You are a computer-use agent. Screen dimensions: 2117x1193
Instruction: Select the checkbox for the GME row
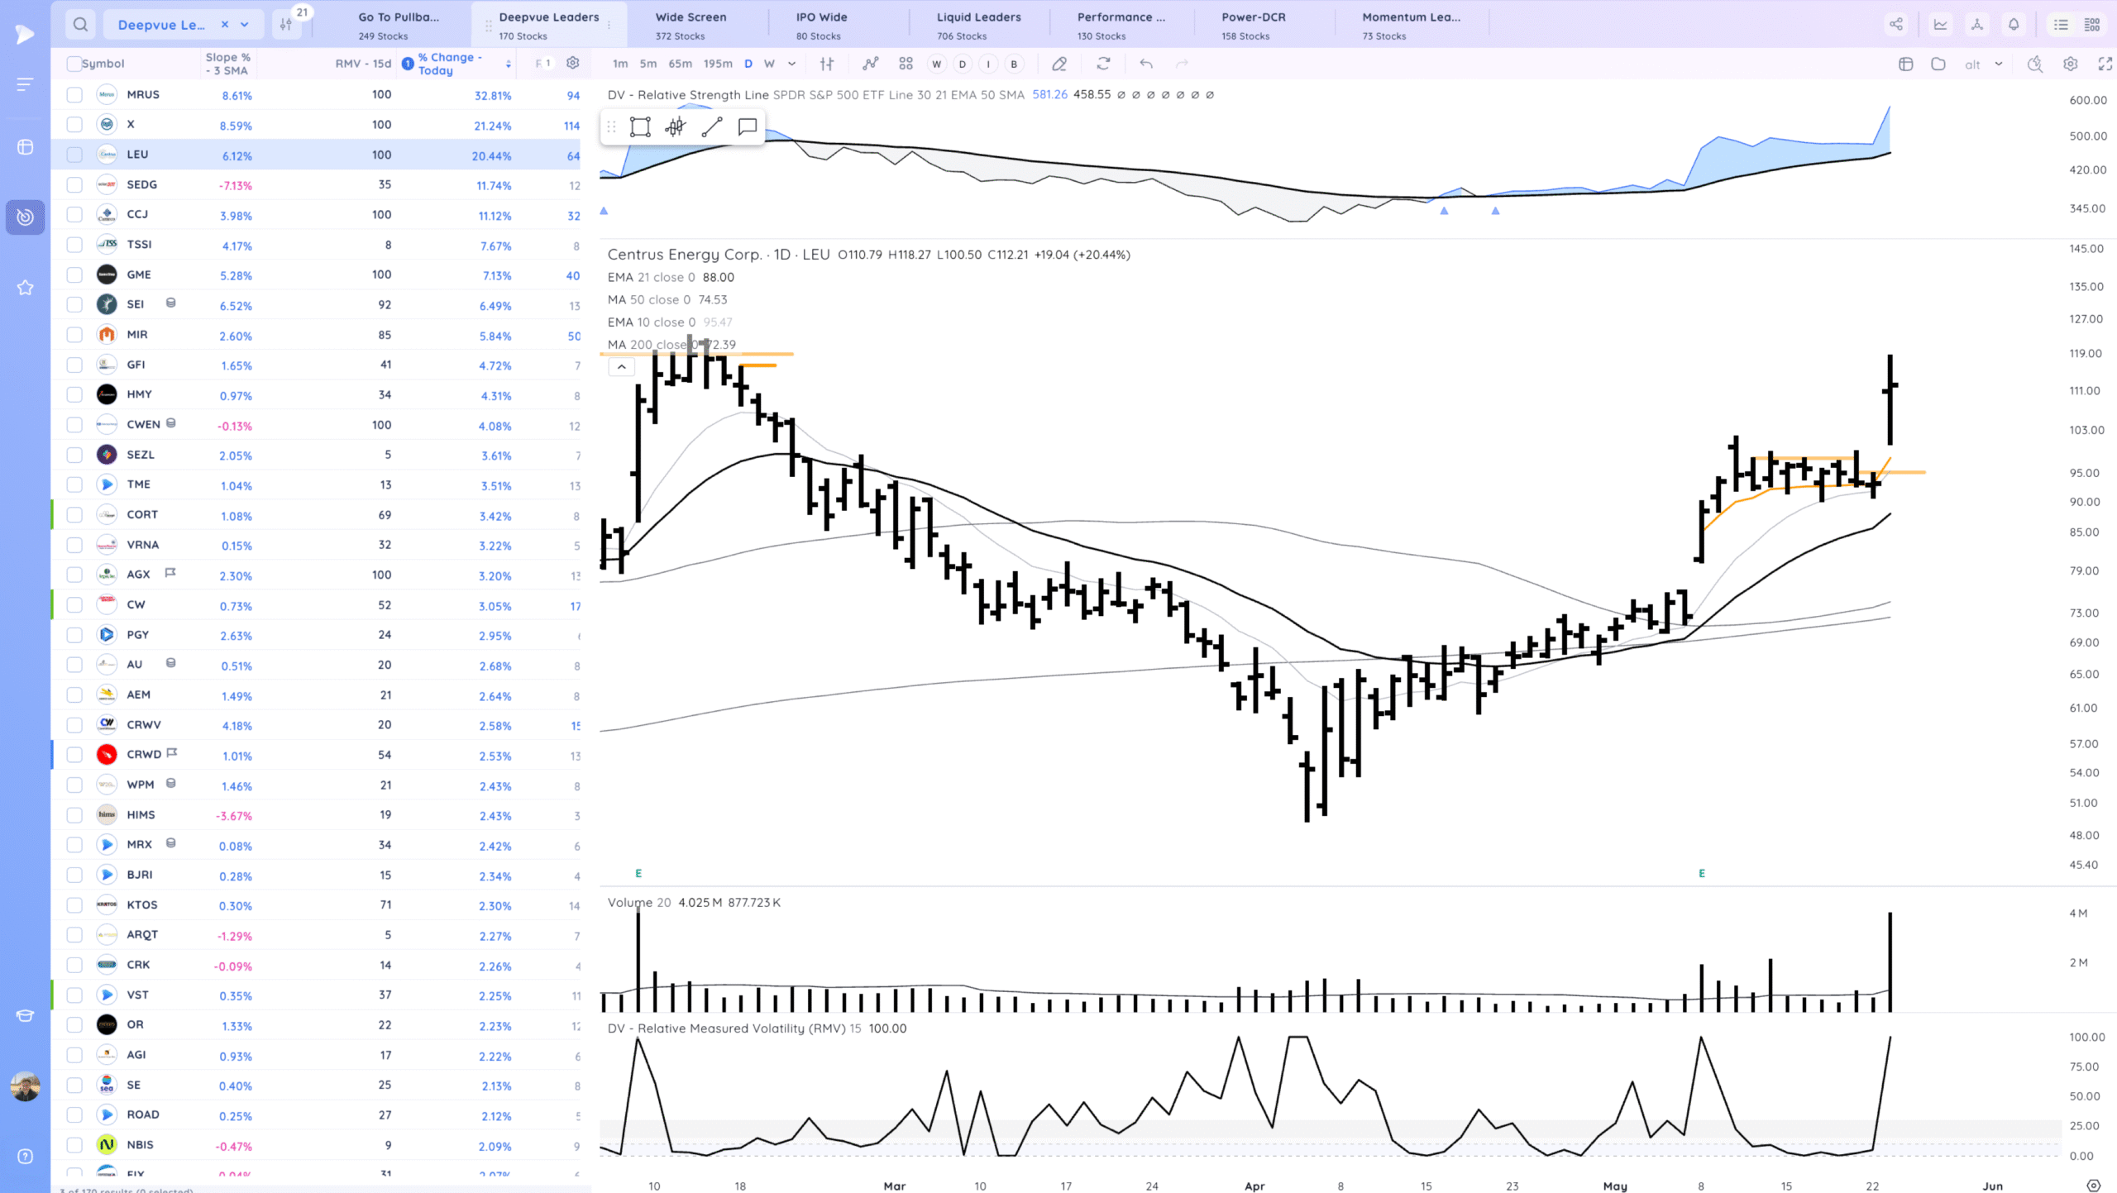point(74,274)
